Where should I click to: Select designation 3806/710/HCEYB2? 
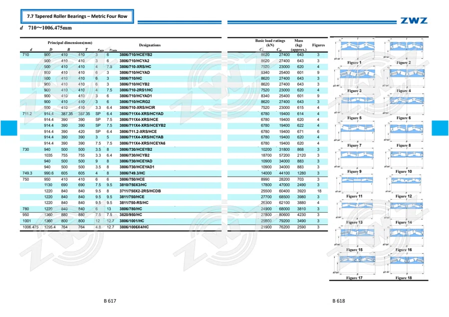(x=136, y=55)
